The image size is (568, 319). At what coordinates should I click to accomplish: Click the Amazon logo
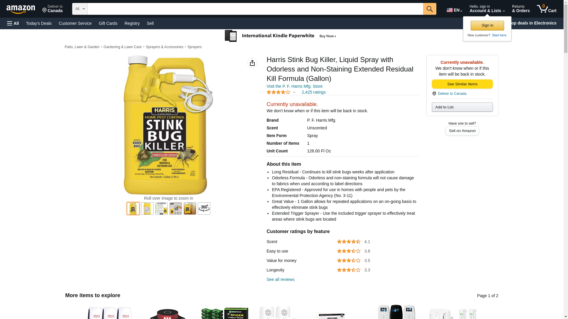(21, 9)
